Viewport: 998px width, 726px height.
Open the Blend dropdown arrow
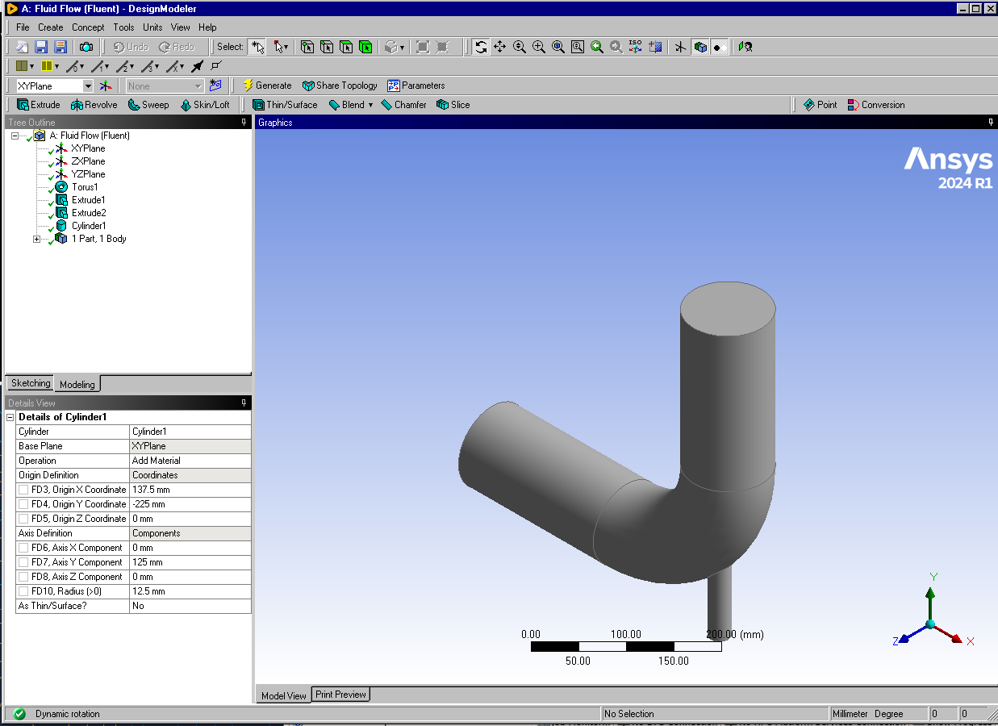370,105
